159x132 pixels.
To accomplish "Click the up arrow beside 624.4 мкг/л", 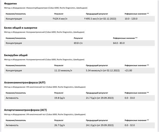I will (x=53, y=19).
